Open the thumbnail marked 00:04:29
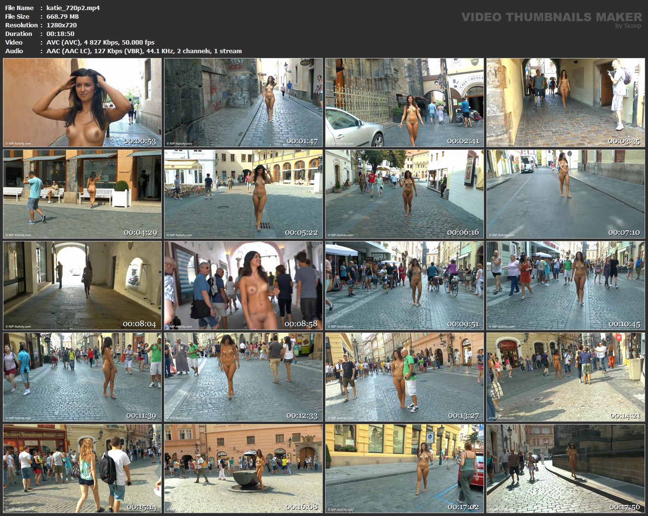Image resolution: width=648 pixels, height=516 pixels. point(82,194)
